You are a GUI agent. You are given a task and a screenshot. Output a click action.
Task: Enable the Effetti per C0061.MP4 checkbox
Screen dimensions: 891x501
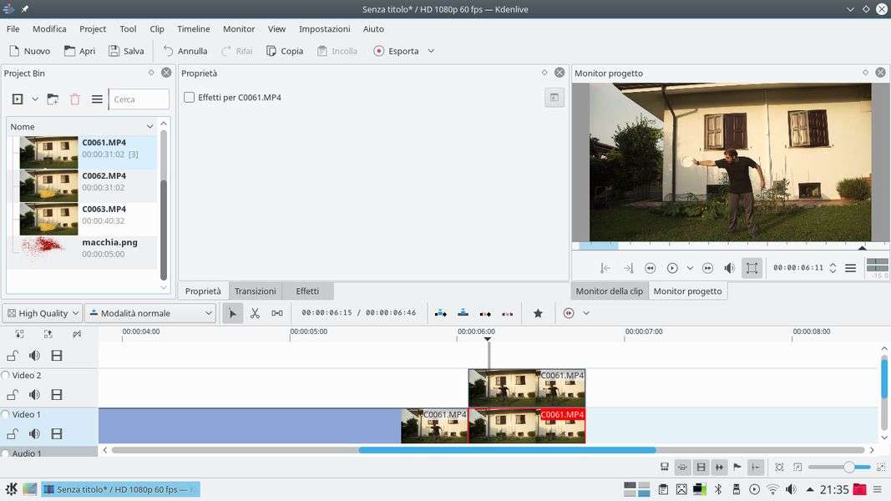click(x=189, y=98)
